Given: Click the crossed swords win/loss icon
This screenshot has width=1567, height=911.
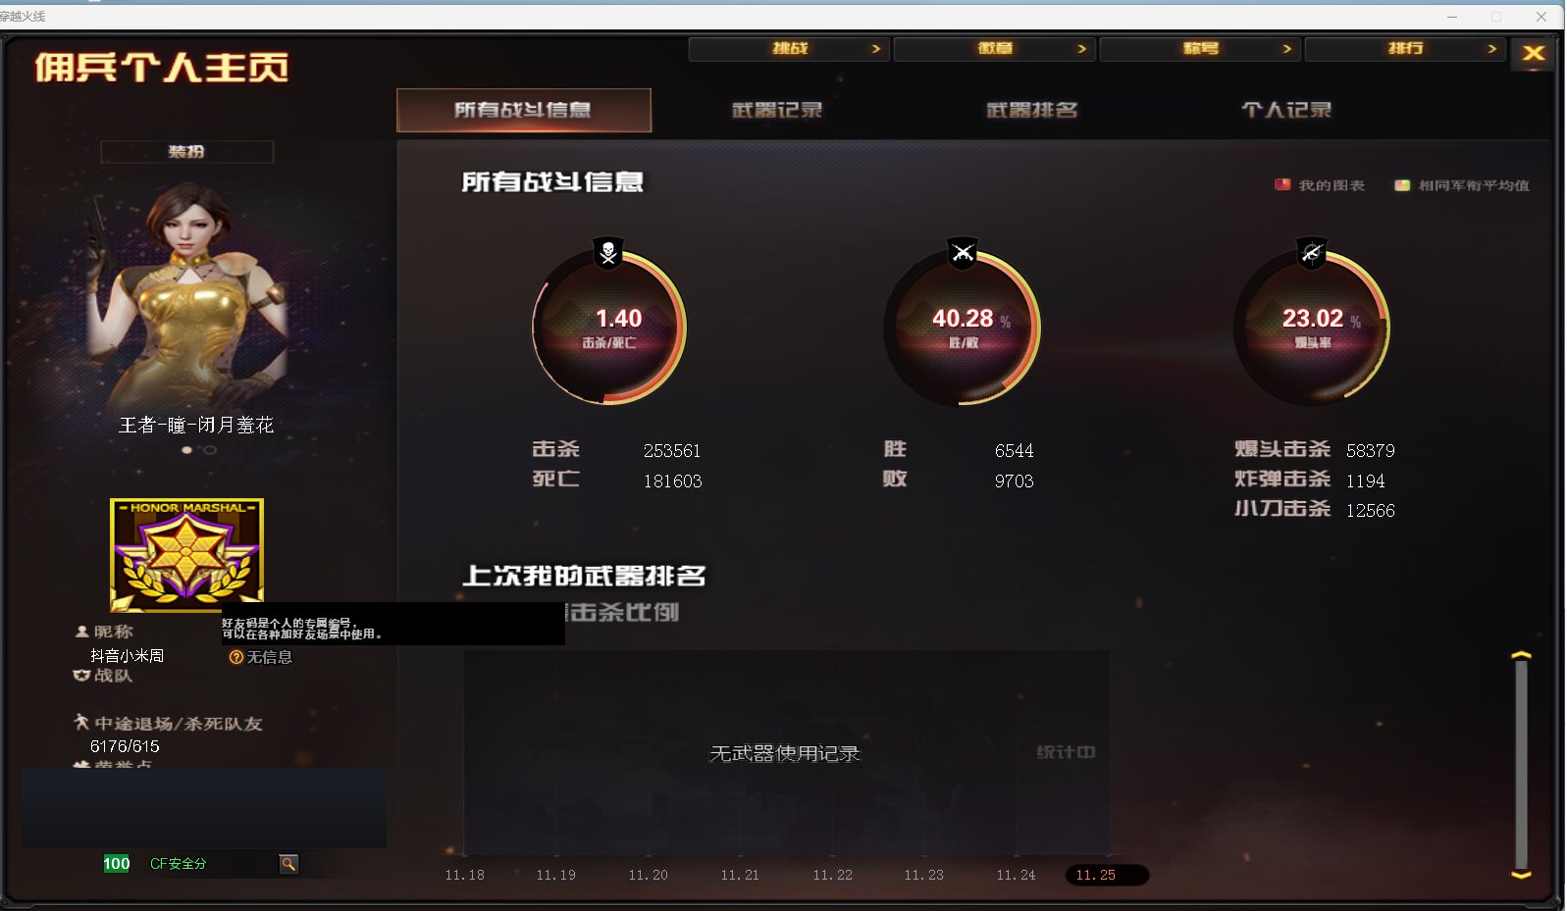Looking at the screenshot, I should pos(963,253).
